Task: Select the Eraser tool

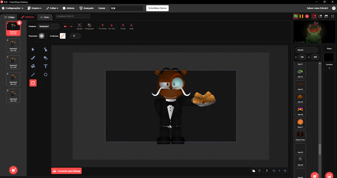Action: pos(46,58)
